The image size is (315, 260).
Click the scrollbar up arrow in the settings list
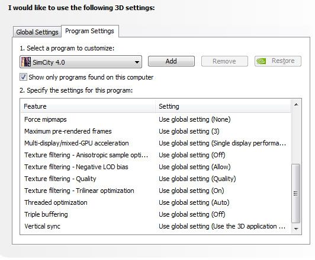pos(296,104)
